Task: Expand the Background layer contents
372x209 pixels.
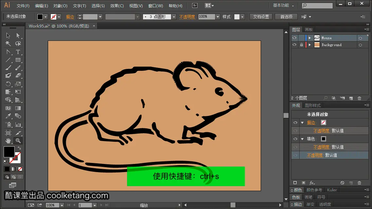Action: (x=309, y=45)
